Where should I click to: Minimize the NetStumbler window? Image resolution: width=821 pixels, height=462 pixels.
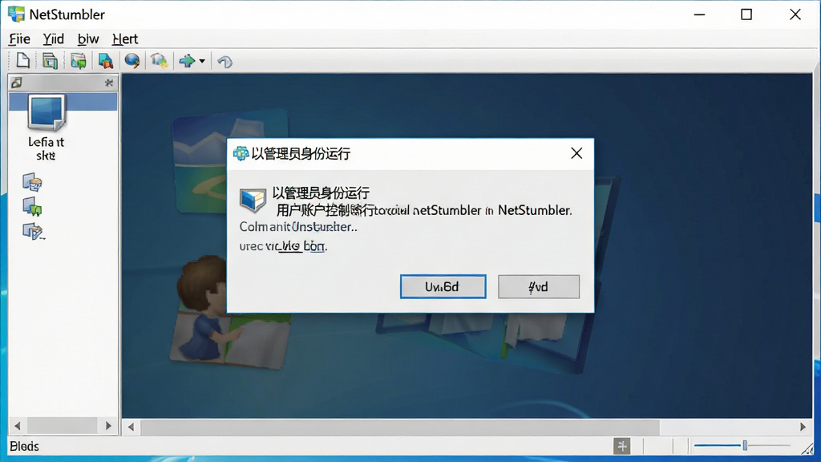click(x=699, y=14)
